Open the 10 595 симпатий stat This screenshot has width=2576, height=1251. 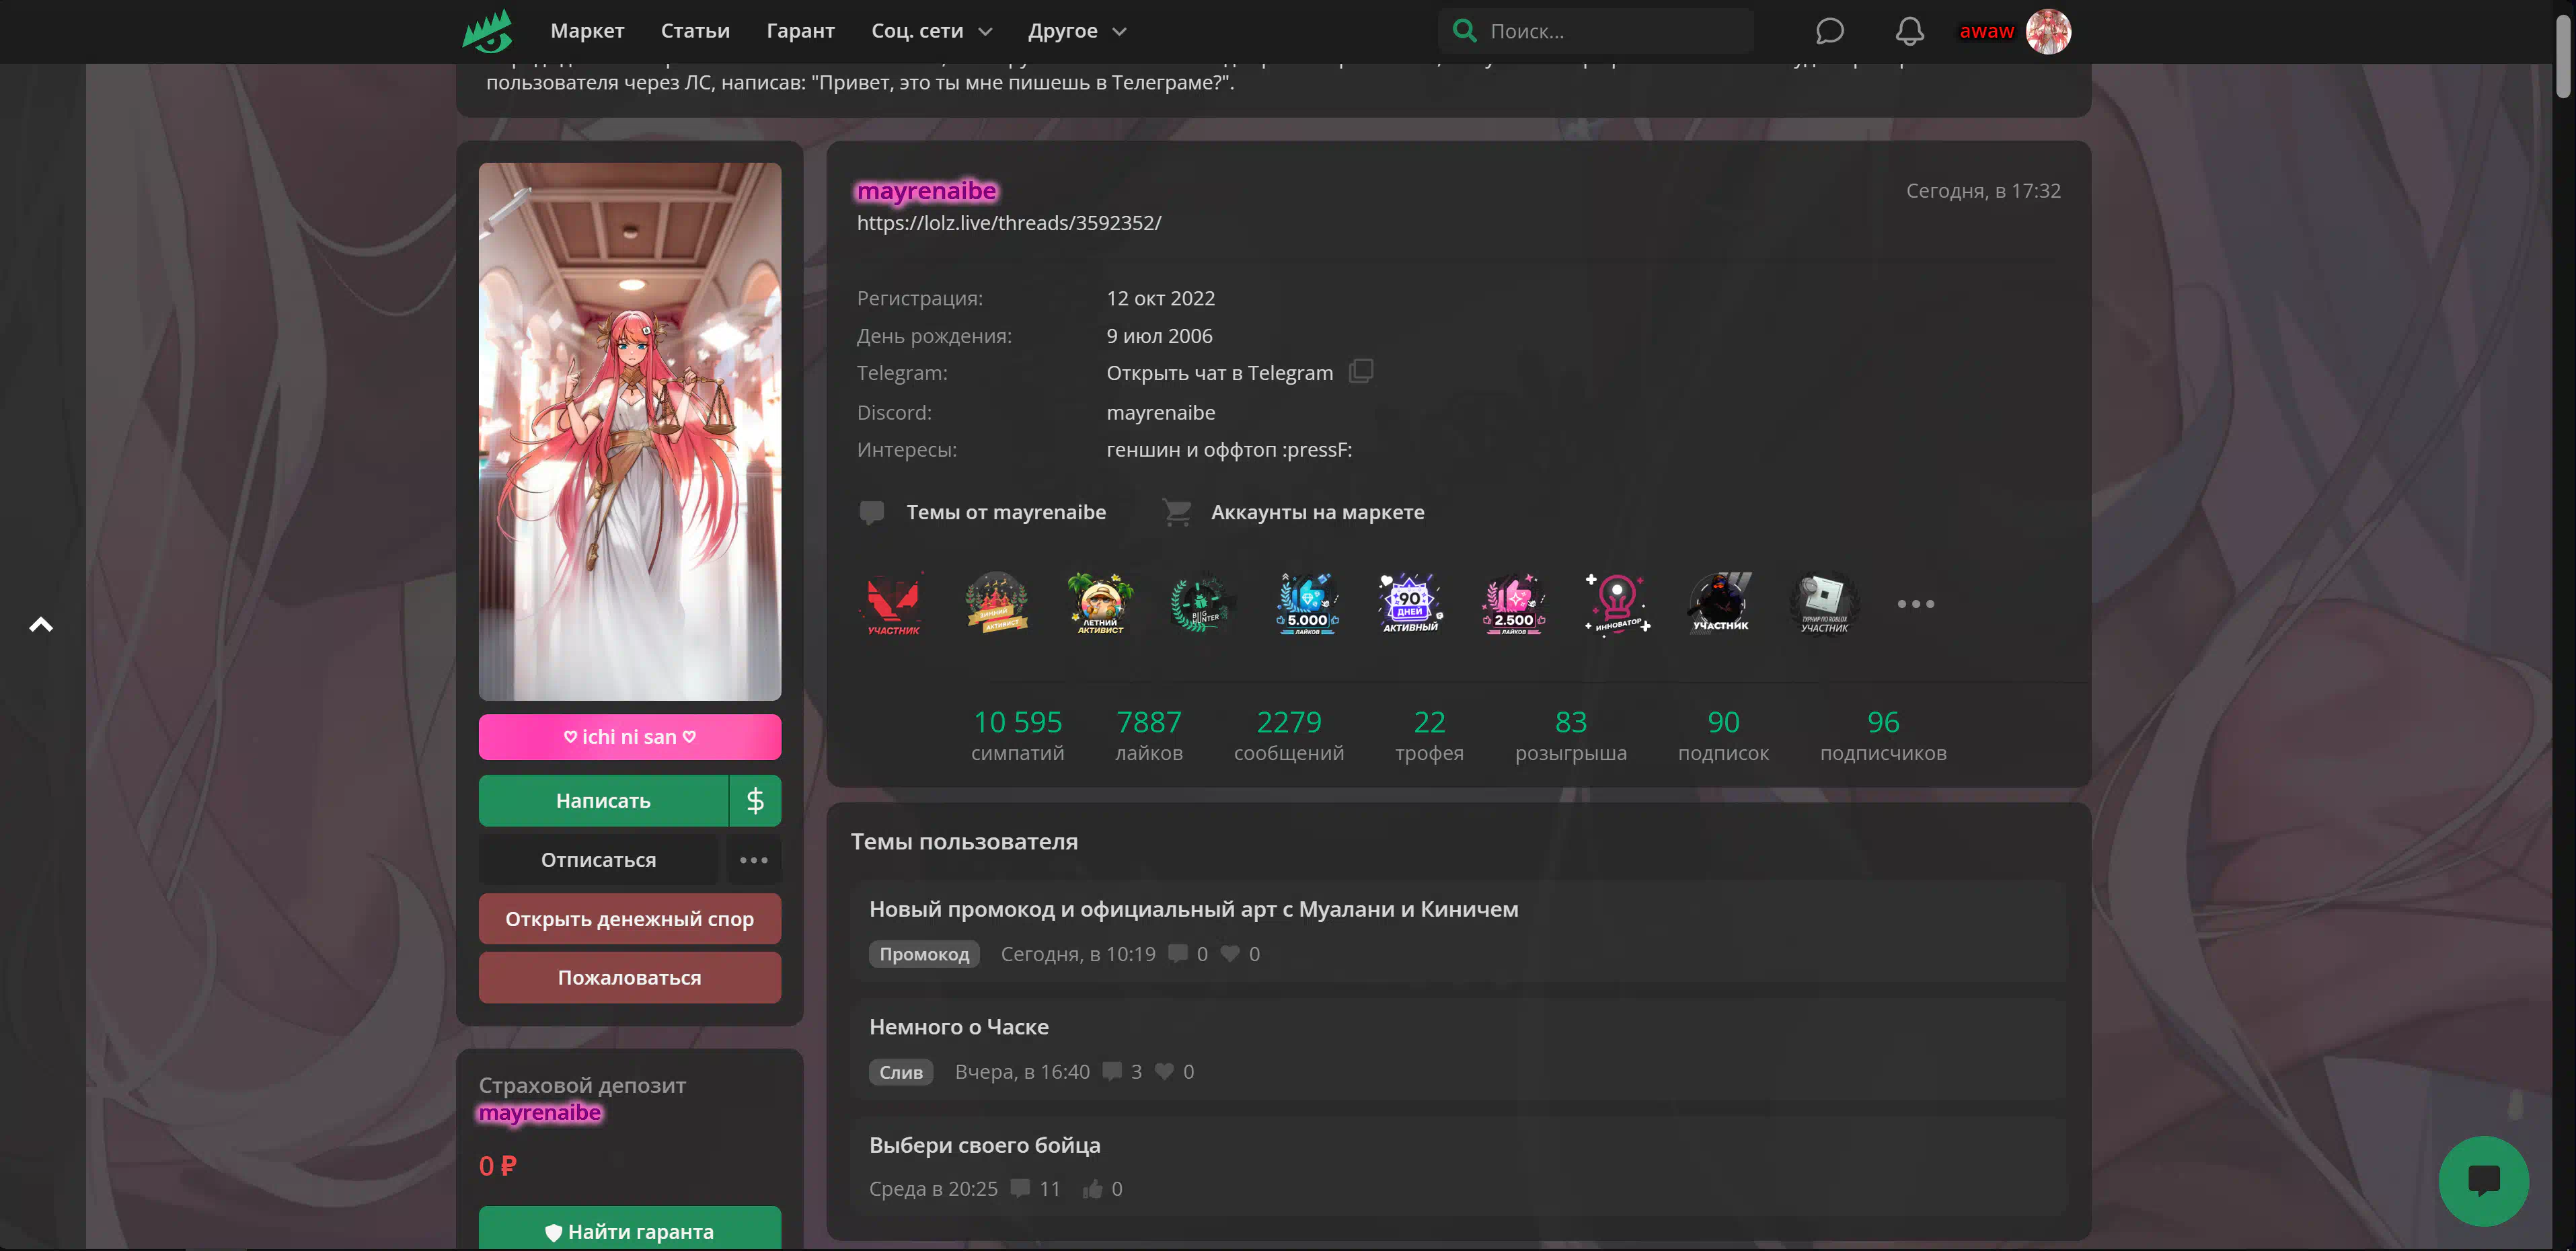tap(1017, 735)
